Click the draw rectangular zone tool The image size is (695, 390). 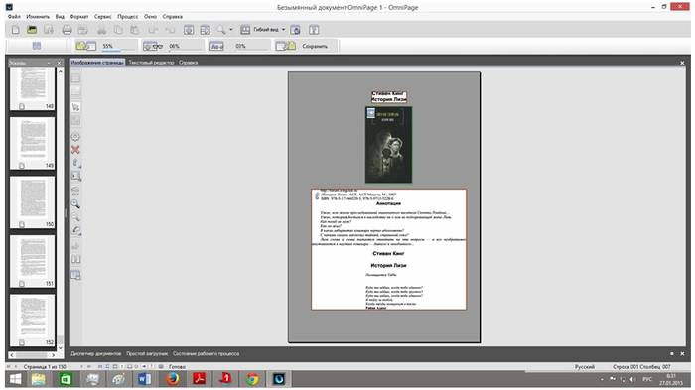(75, 176)
